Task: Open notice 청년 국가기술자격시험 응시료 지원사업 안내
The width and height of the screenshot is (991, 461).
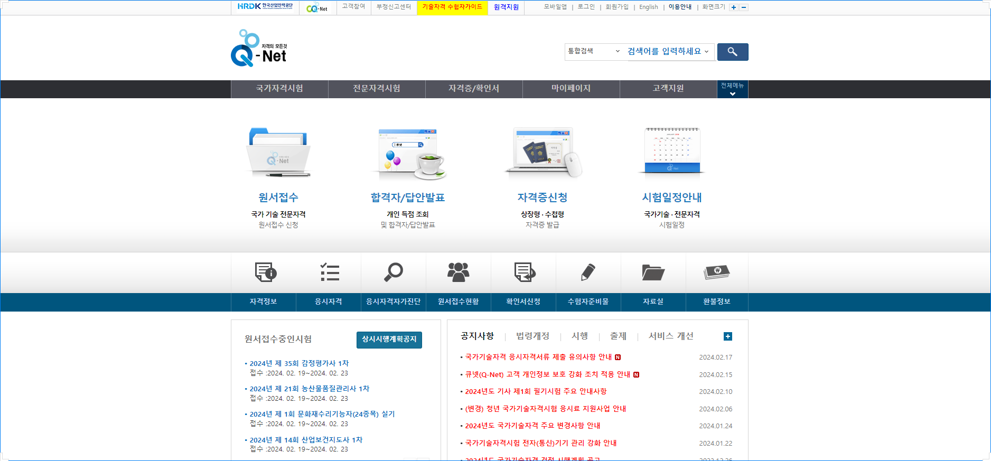Action: point(545,409)
